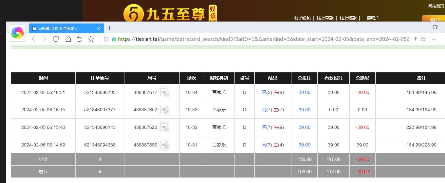Click the 结果 column header

pos(273,78)
